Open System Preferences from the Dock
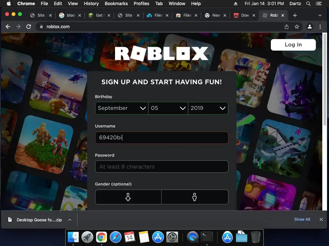The width and height of the screenshot is (329, 246). click(x=172, y=237)
